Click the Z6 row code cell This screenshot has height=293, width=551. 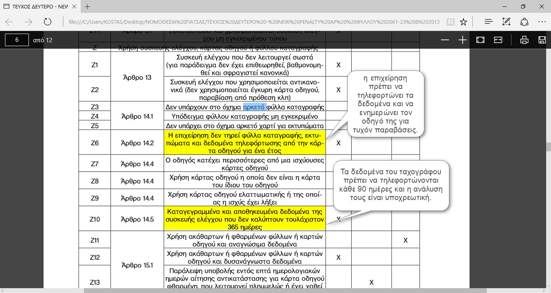94,142
